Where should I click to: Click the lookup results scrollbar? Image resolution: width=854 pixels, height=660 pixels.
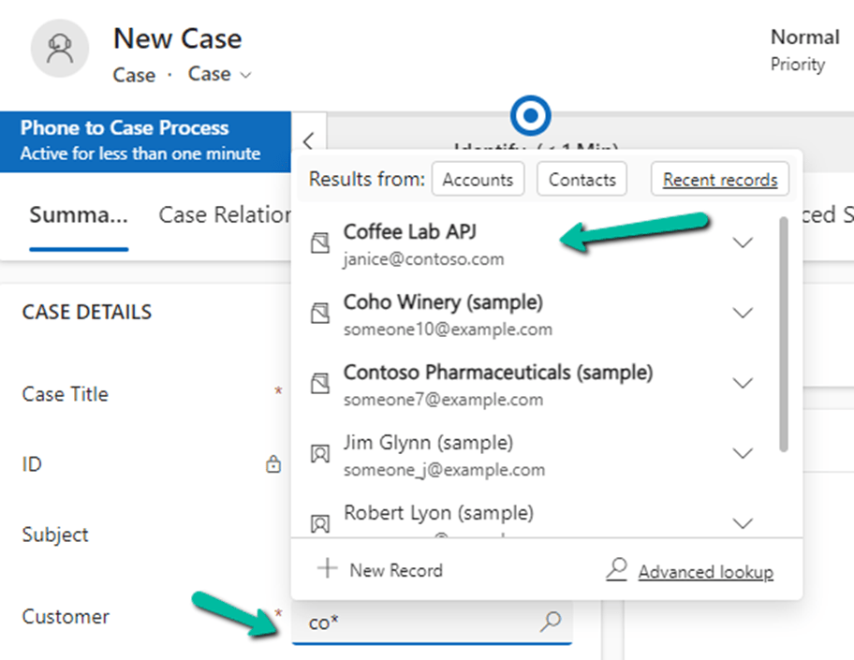click(x=783, y=337)
